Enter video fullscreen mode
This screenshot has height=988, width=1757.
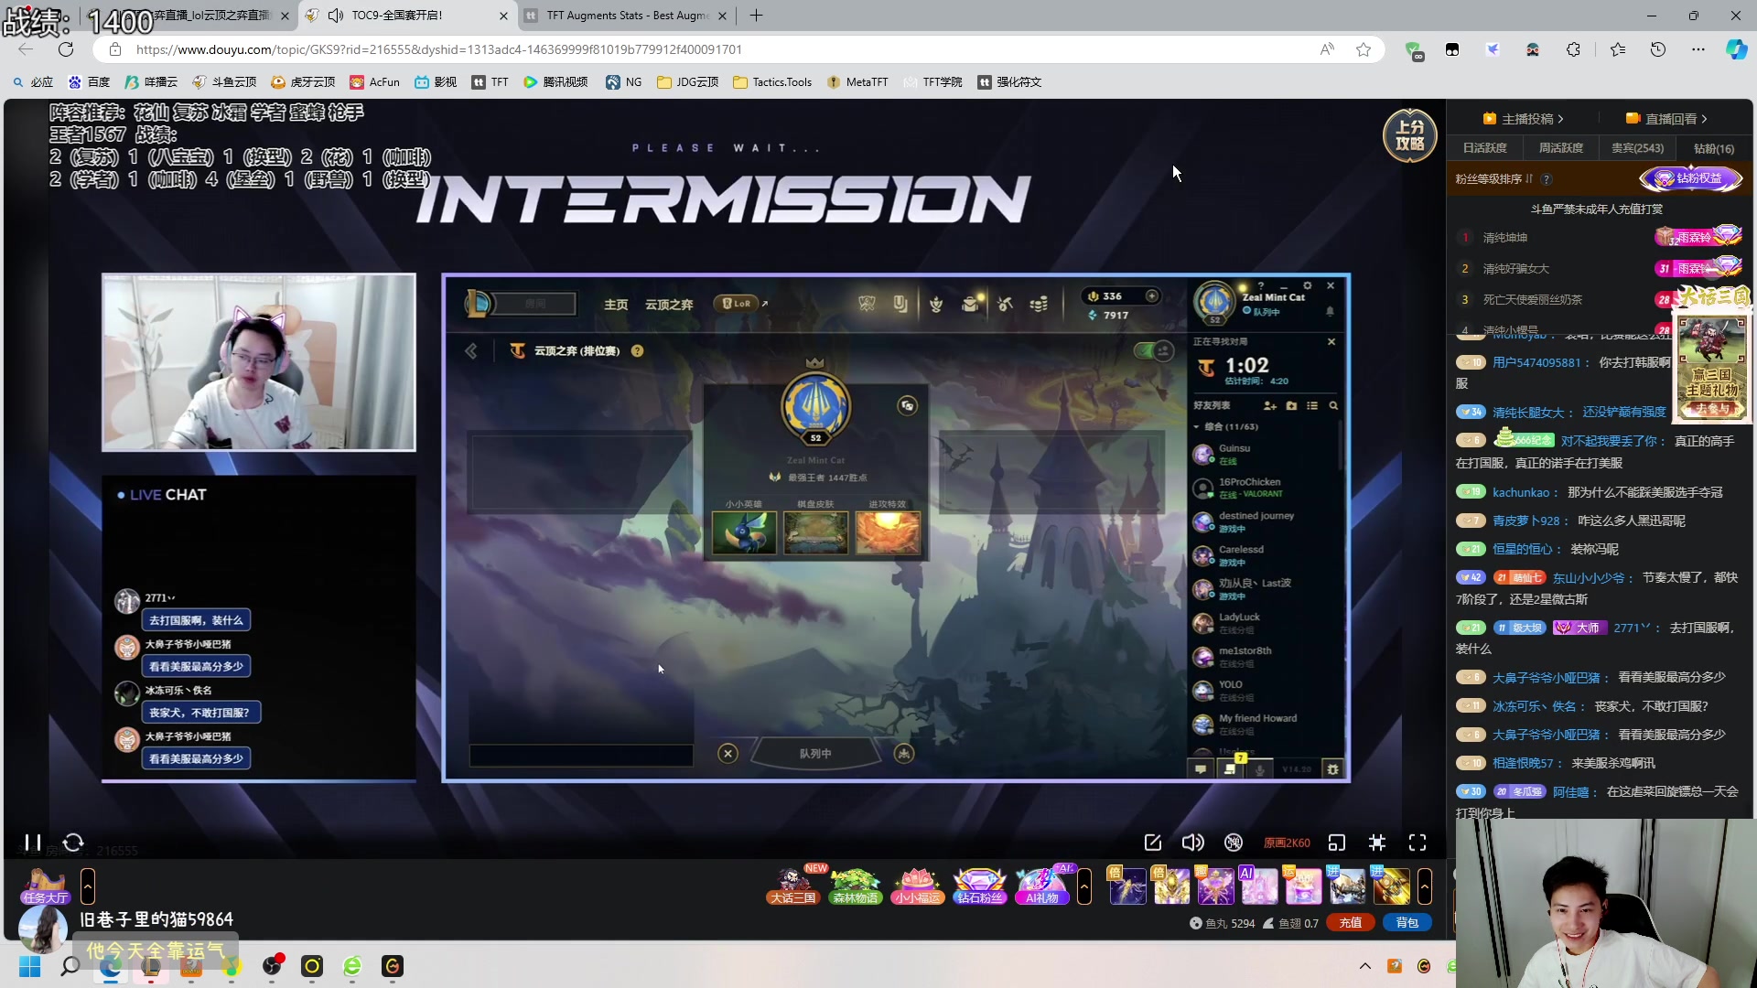pyautogui.click(x=1417, y=843)
